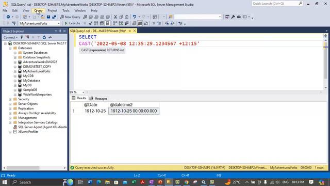
Task: Click the Open File folder icon
Action: tap(42, 17)
